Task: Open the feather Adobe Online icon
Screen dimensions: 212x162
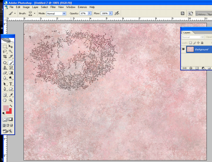Action: point(8,40)
